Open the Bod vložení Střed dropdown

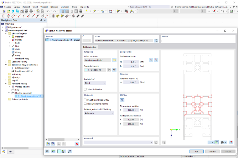[95, 83]
